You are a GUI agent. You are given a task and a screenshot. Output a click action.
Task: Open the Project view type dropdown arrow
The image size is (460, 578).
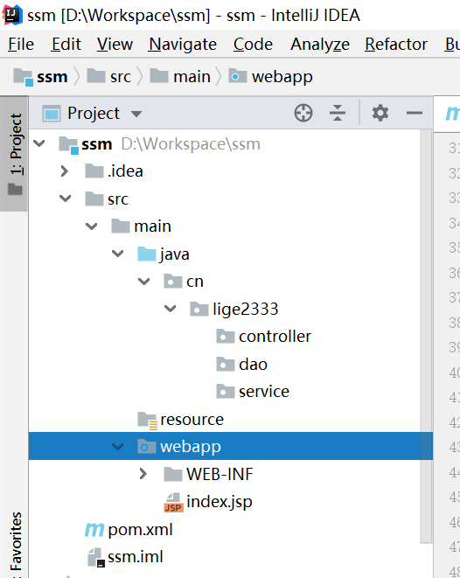(x=136, y=114)
